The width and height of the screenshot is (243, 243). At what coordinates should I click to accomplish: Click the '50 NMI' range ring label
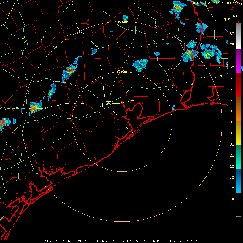point(122,72)
